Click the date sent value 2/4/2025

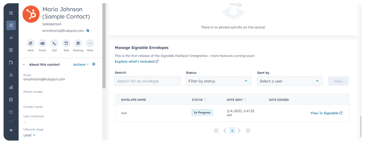241,113
